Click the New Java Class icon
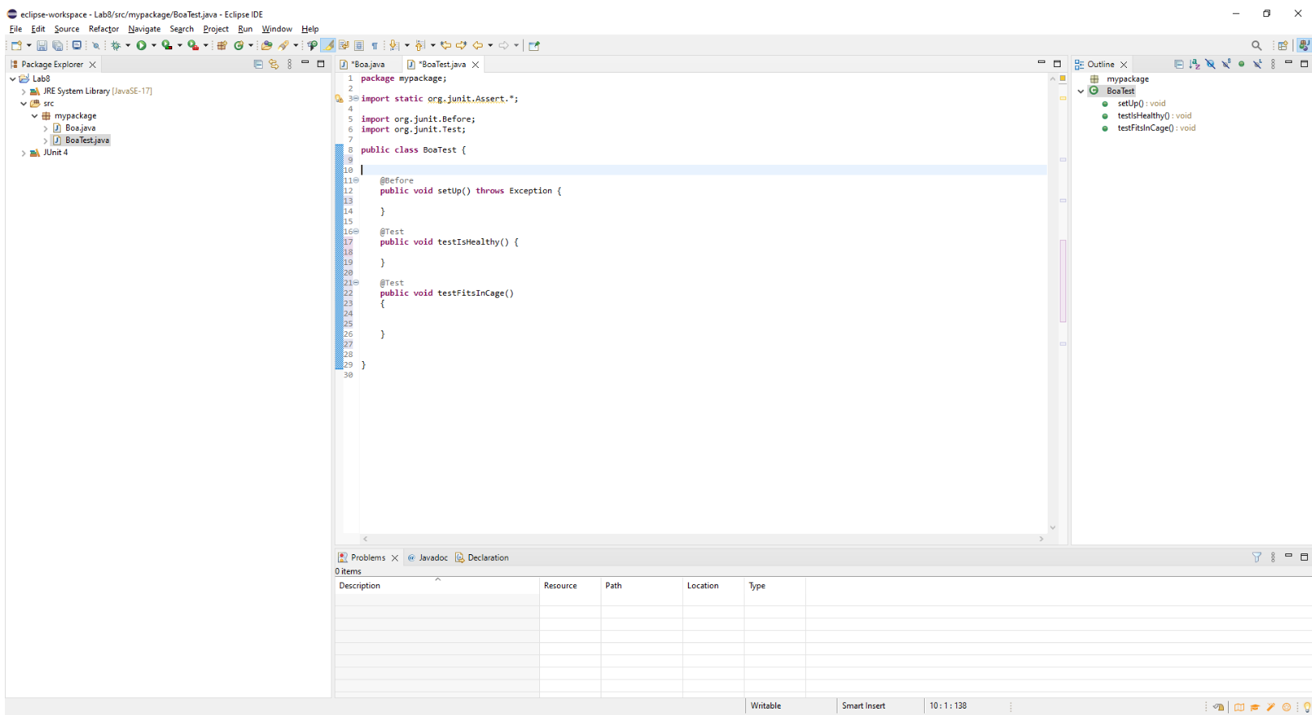This screenshot has width=1312, height=715. click(x=239, y=45)
